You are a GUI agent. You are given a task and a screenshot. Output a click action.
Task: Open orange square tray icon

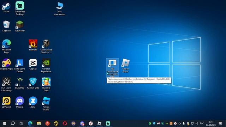click(171, 123)
